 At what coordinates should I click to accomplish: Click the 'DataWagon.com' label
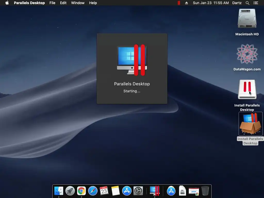tap(247, 69)
